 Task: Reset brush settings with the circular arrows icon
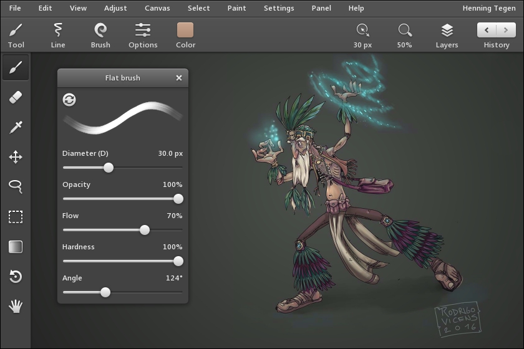pyautogui.click(x=69, y=100)
